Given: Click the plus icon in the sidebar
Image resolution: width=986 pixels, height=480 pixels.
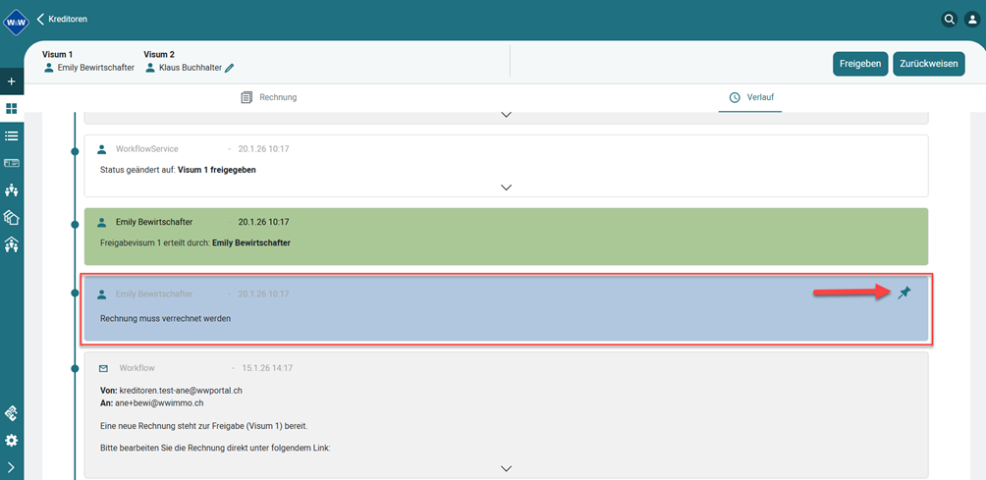Looking at the screenshot, I should point(12,81).
